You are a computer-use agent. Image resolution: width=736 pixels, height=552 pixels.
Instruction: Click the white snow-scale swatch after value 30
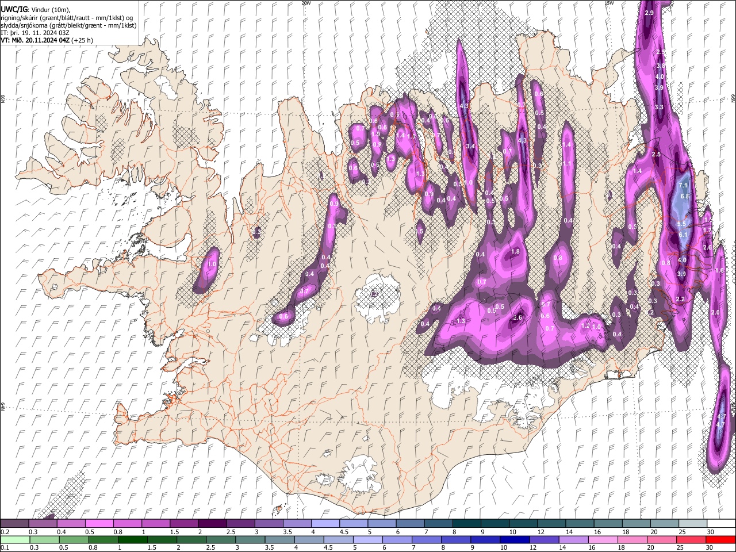(x=722, y=524)
